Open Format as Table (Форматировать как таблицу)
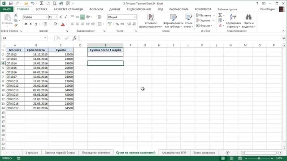The image size is (287, 161). 173,21
